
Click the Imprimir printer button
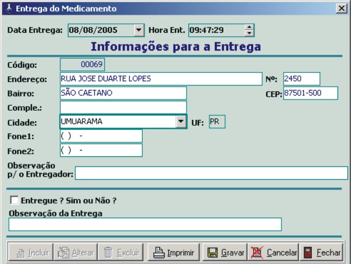[174, 252]
